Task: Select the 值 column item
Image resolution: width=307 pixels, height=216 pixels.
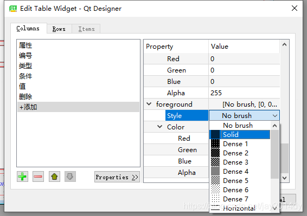Action: click(x=78, y=86)
